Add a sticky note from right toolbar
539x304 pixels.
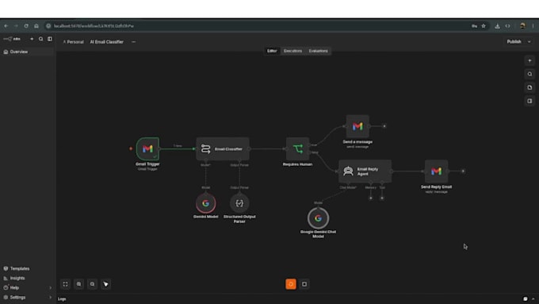point(529,87)
